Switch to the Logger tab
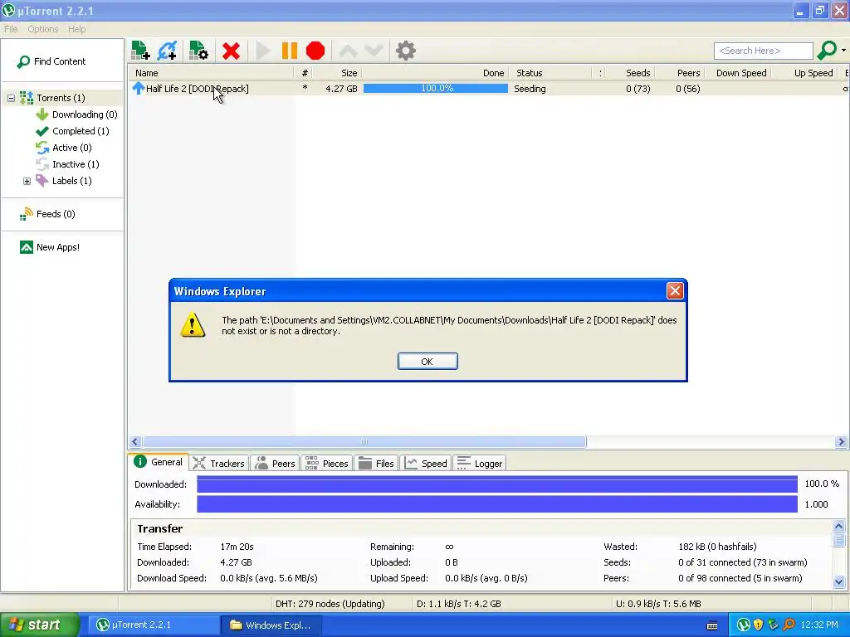850x637 pixels. [x=480, y=463]
